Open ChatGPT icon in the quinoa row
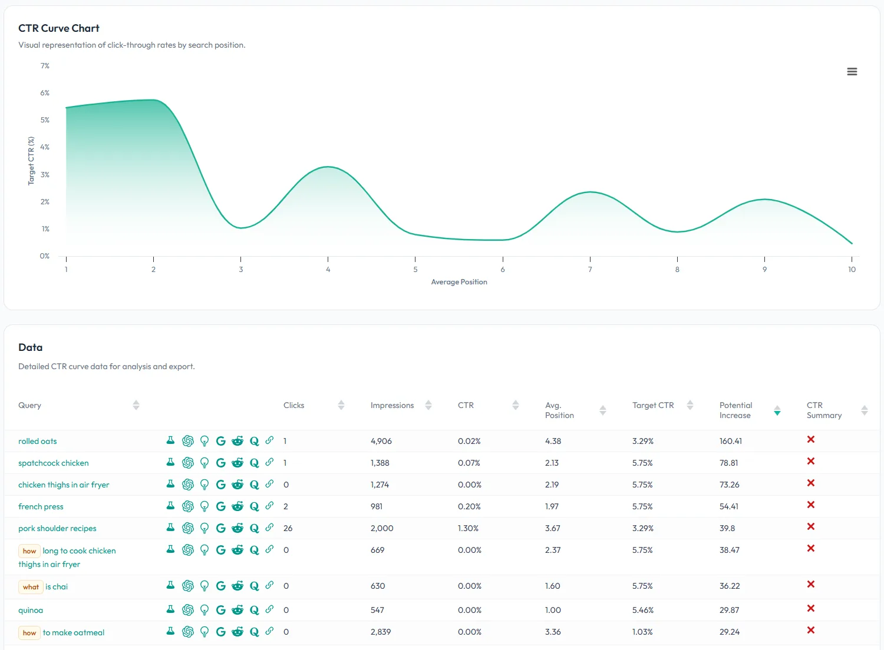The height and width of the screenshot is (650, 884). tap(188, 610)
